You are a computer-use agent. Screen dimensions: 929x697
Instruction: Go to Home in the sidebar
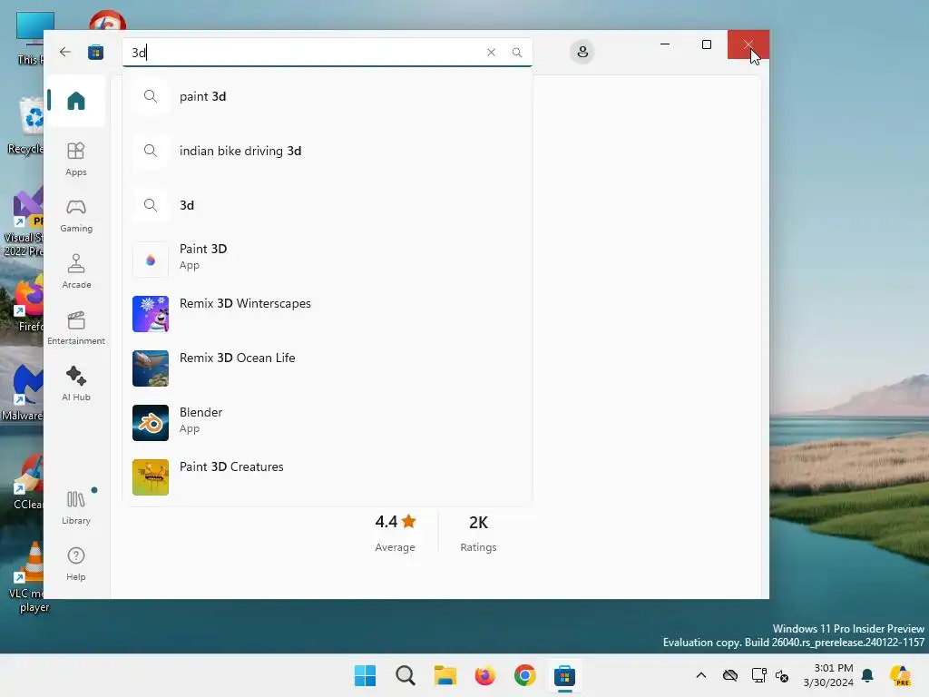pyautogui.click(x=76, y=100)
